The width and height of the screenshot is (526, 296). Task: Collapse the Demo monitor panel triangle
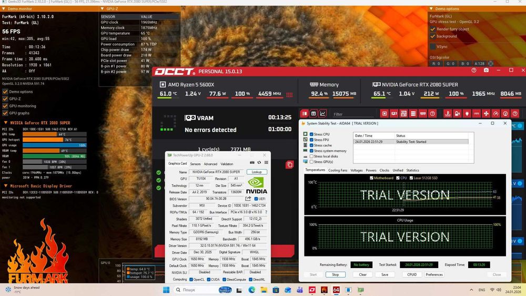point(4,9)
